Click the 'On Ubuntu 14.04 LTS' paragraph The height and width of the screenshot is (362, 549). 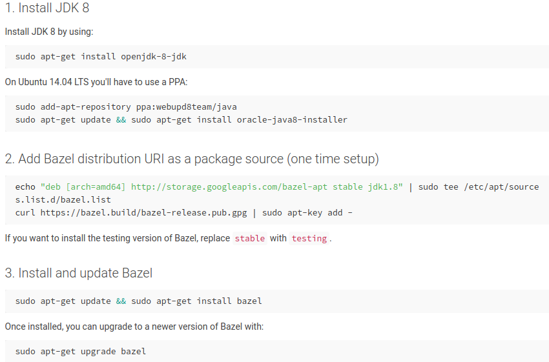click(96, 82)
